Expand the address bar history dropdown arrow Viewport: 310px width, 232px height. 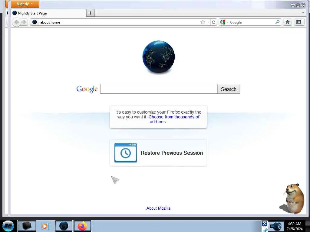point(208,22)
